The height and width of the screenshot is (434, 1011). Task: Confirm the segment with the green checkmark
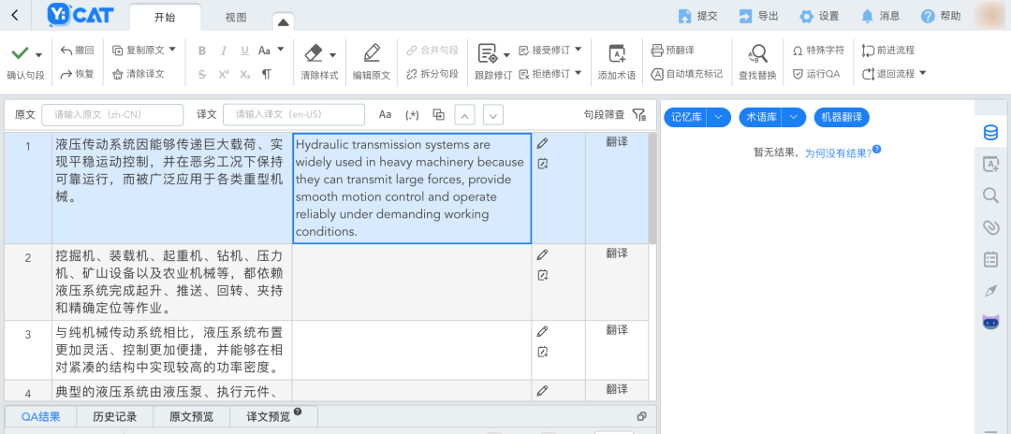point(20,52)
